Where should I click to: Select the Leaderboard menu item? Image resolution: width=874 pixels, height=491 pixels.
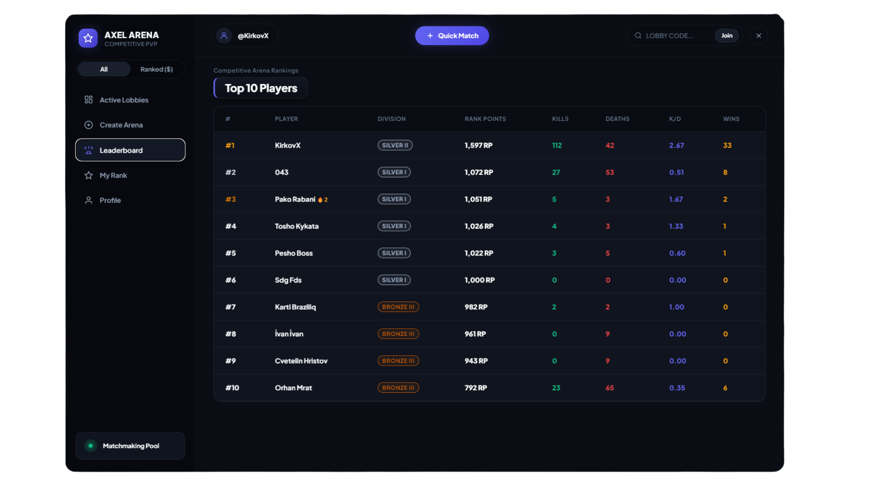coord(130,150)
